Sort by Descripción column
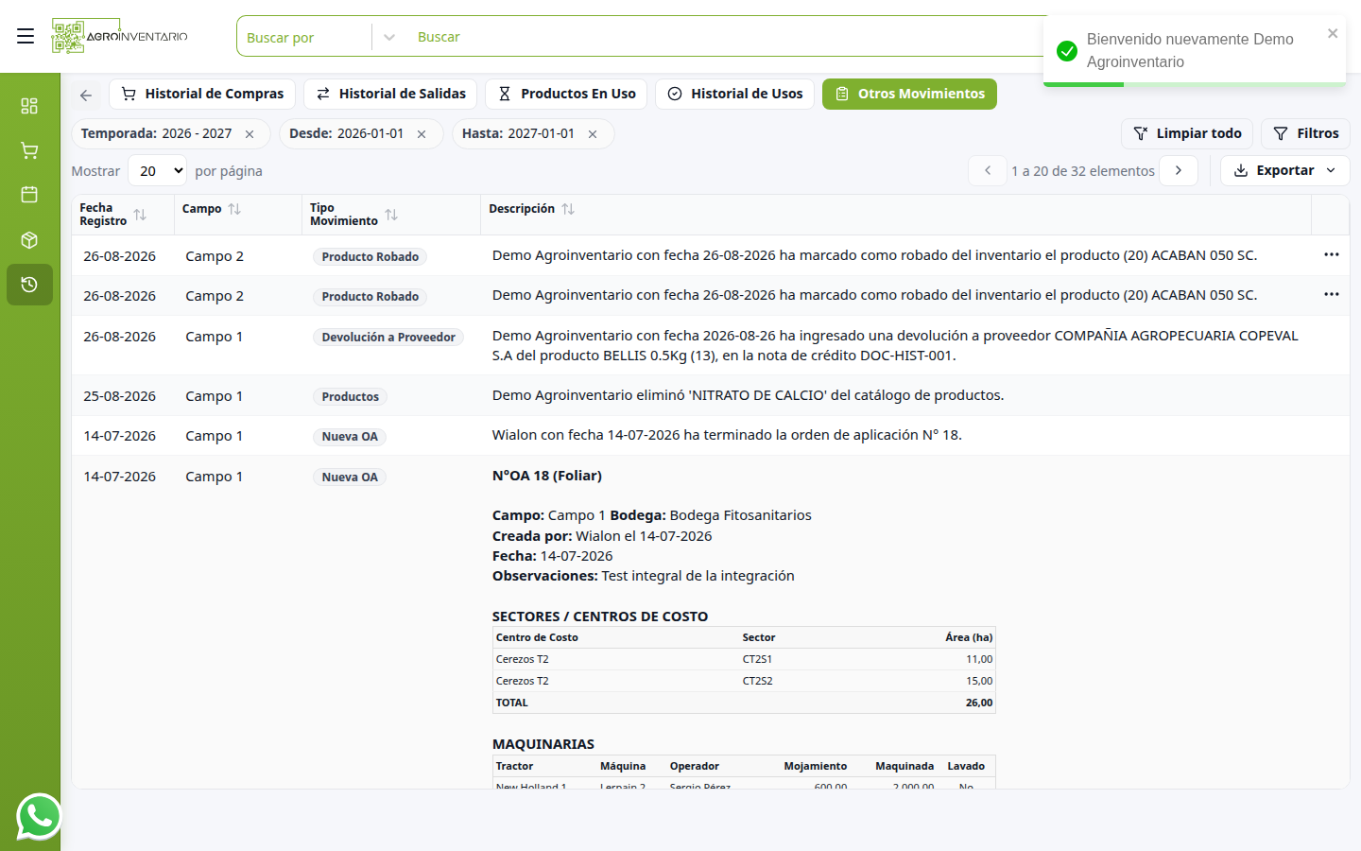Viewport: 1361px width, 851px height. pos(568,209)
